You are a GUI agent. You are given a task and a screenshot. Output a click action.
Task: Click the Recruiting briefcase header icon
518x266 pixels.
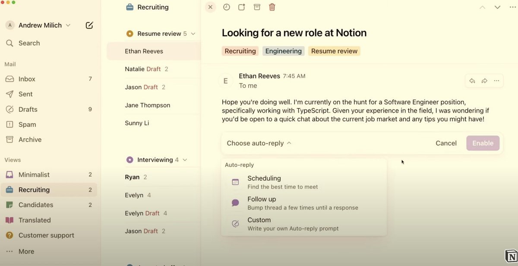pos(129,7)
